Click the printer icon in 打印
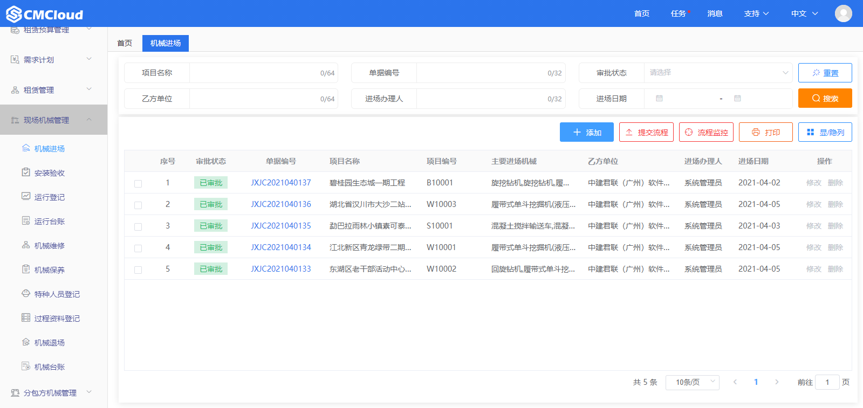The image size is (863, 408). [x=756, y=132]
